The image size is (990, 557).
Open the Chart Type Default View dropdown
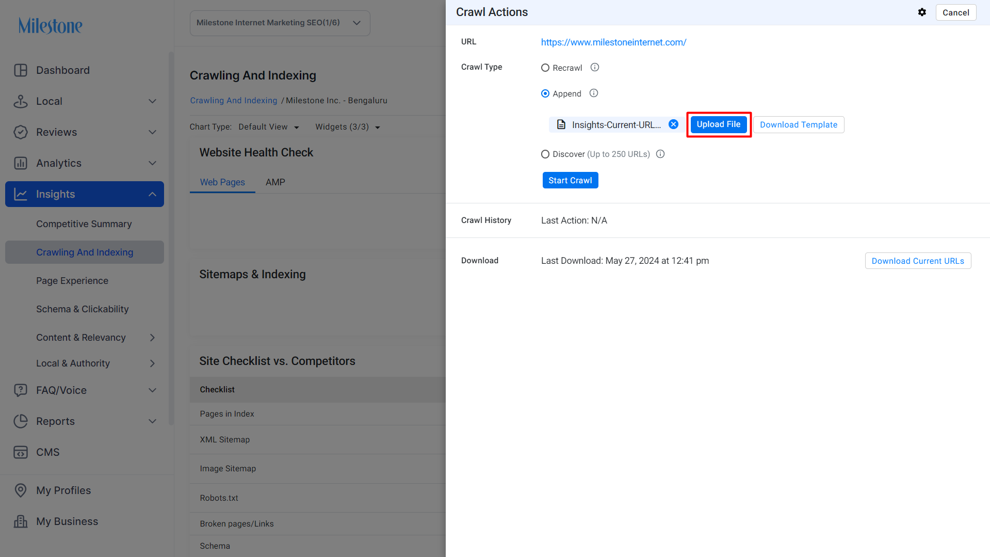(x=269, y=127)
